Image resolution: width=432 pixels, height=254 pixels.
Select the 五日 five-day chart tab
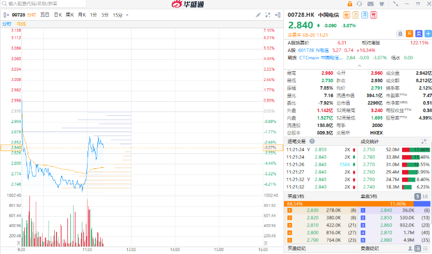click(x=44, y=15)
